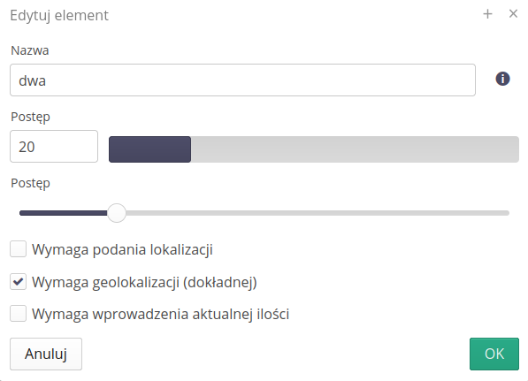Cancel with the Anuluj button
Image resolution: width=528 pixels, height=381 pixels.
[x=46, y=354]
